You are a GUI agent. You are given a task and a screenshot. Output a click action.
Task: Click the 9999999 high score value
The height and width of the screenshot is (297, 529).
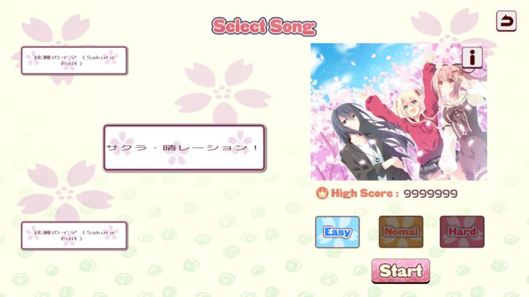pos(431,194)
